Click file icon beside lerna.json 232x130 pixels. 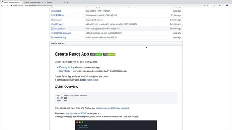51,20
